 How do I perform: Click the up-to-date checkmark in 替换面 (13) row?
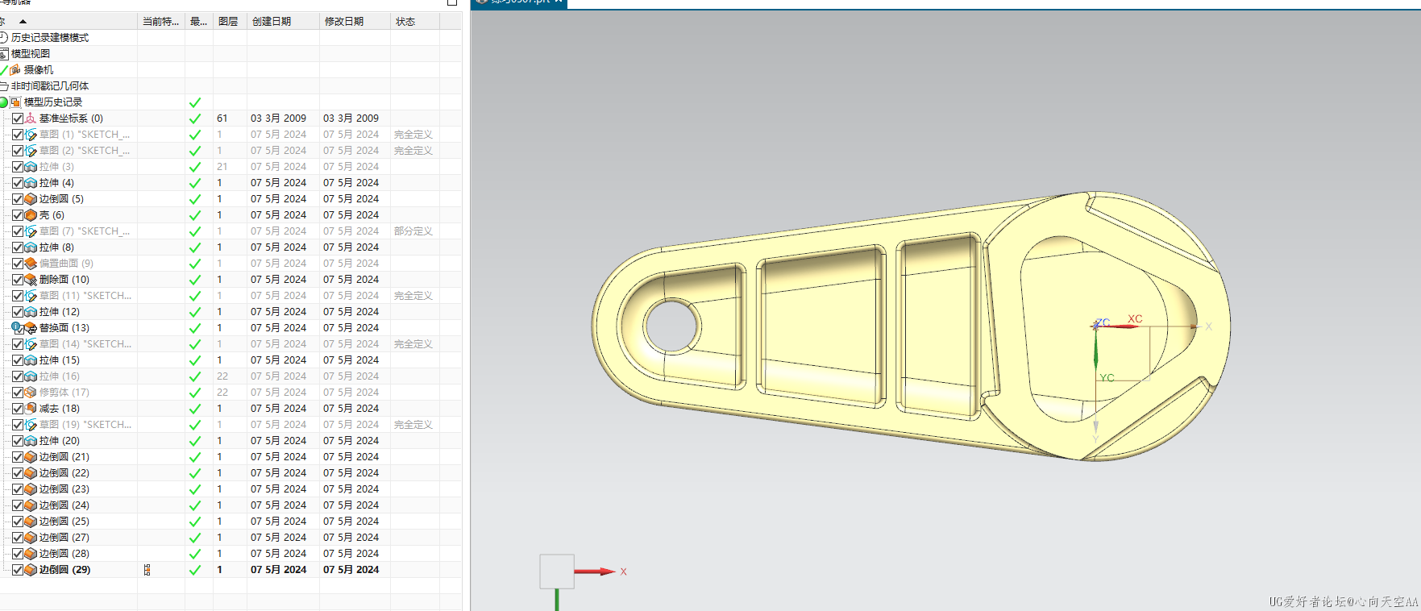[195, 328]
